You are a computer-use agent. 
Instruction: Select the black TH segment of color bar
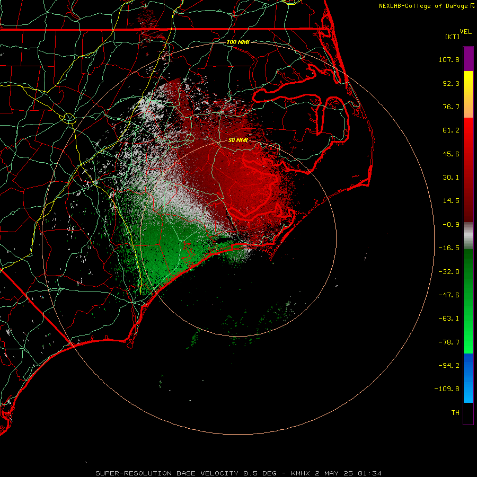coord(468,413)
